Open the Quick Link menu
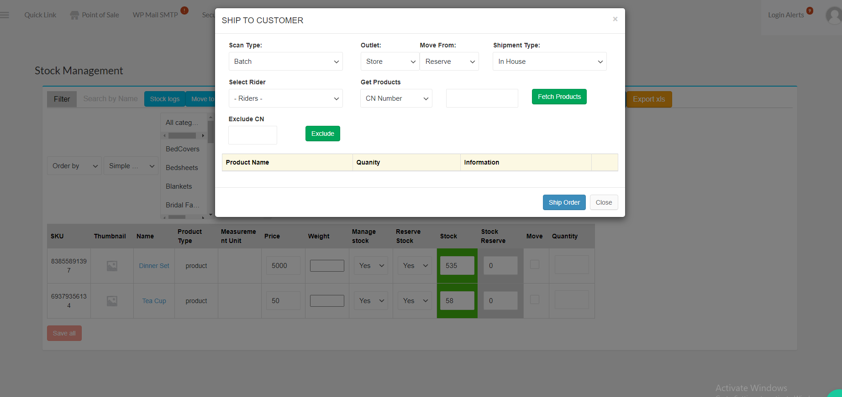The image size is (842, 397). click(40, 15)
